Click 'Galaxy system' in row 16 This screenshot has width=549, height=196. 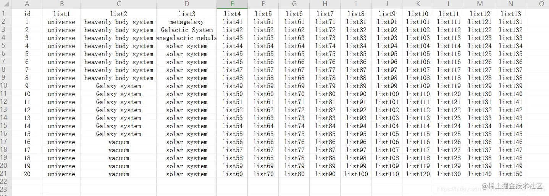click(x=119, y=134)
